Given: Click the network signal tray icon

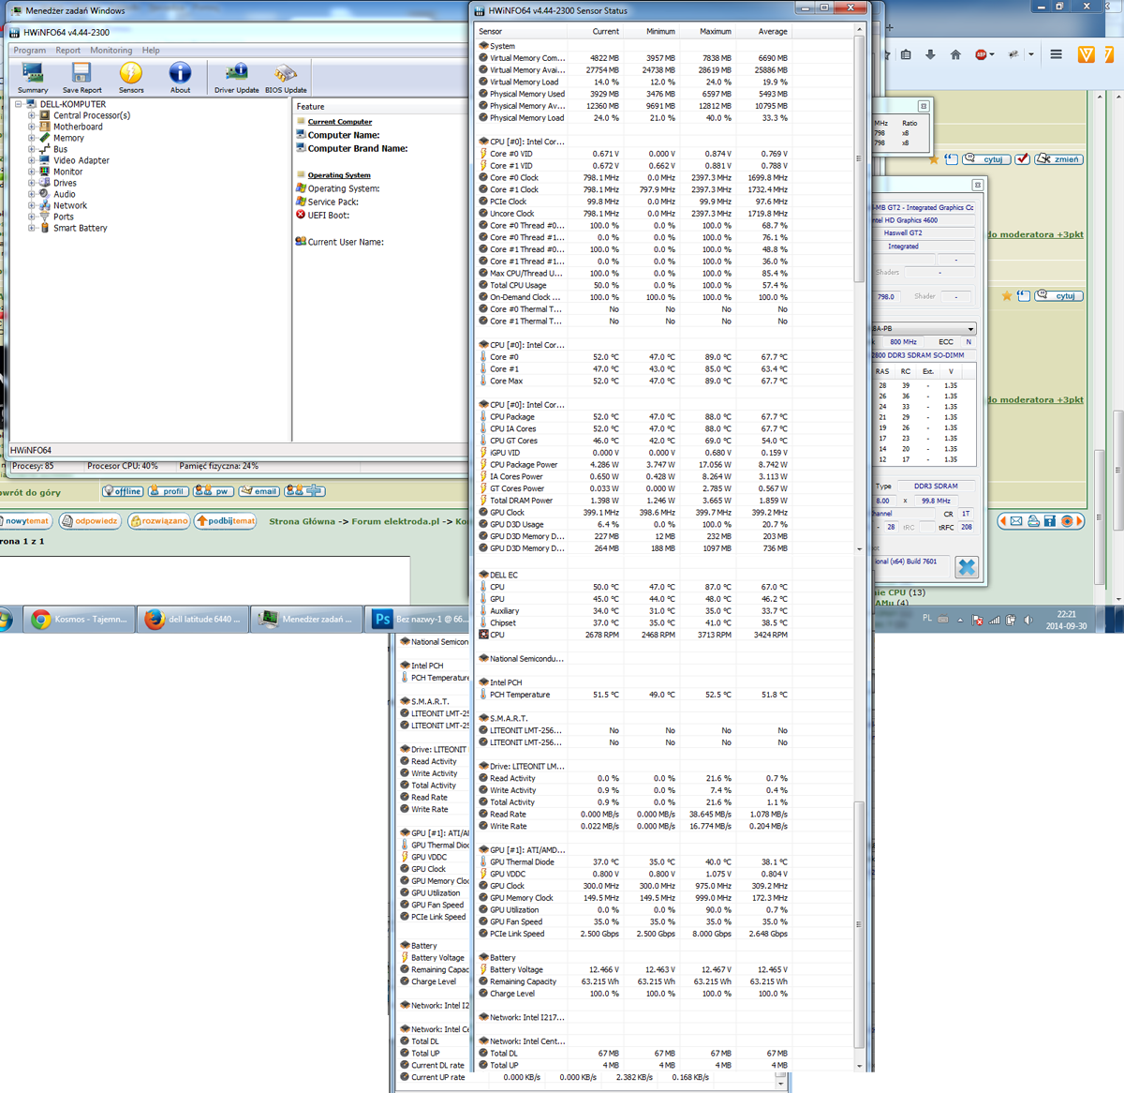Looking at the screenshot, I should pos(995,620).
